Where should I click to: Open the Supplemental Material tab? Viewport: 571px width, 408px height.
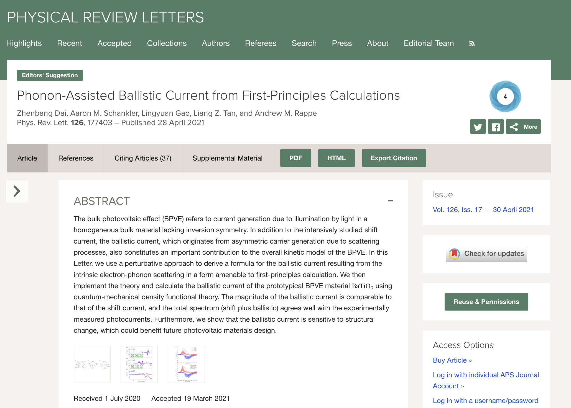(x=227, y=158)
